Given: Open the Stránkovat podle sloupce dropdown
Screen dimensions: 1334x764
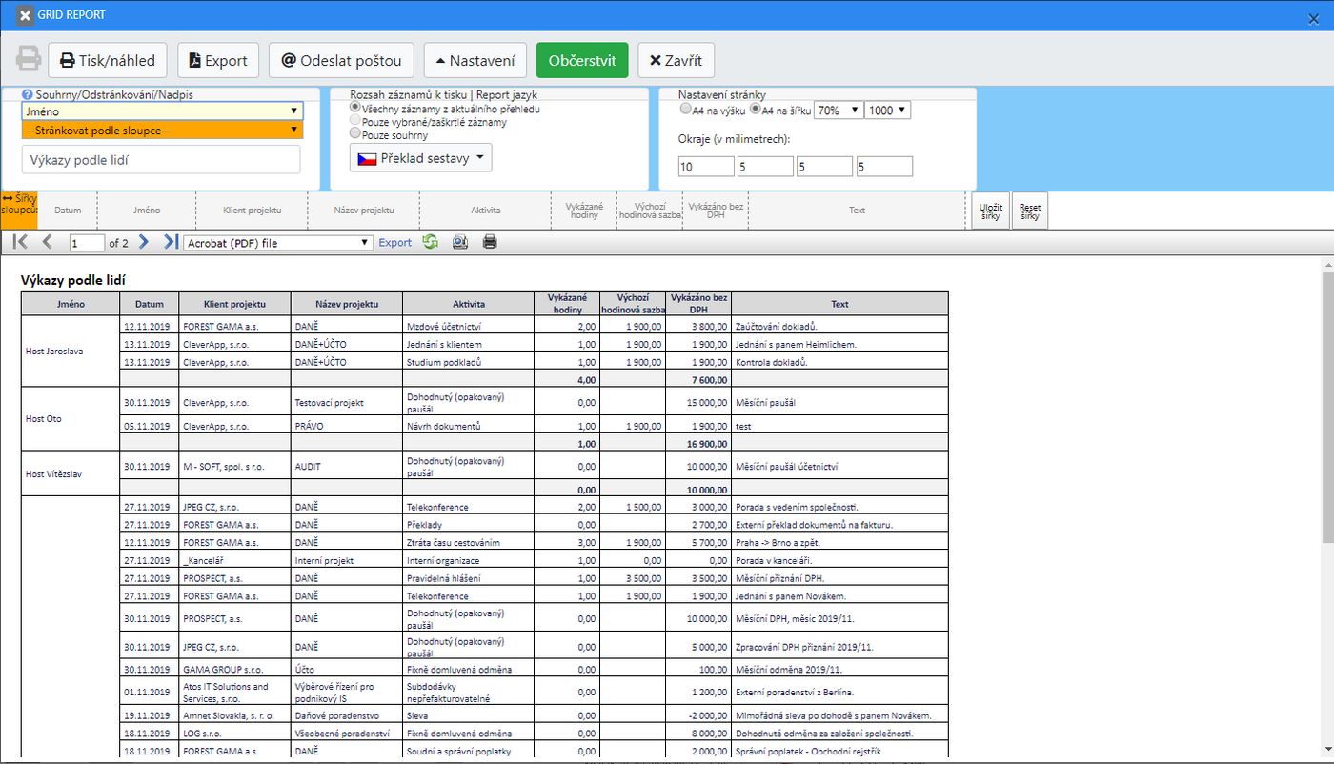Looking at the screenshot, I should tap(162, 130).
